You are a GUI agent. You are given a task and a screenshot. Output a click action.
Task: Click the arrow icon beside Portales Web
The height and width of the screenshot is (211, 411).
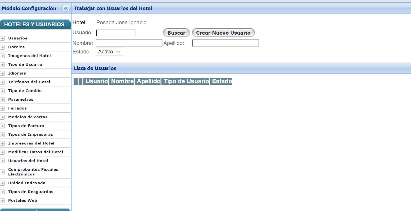(3, 201)
